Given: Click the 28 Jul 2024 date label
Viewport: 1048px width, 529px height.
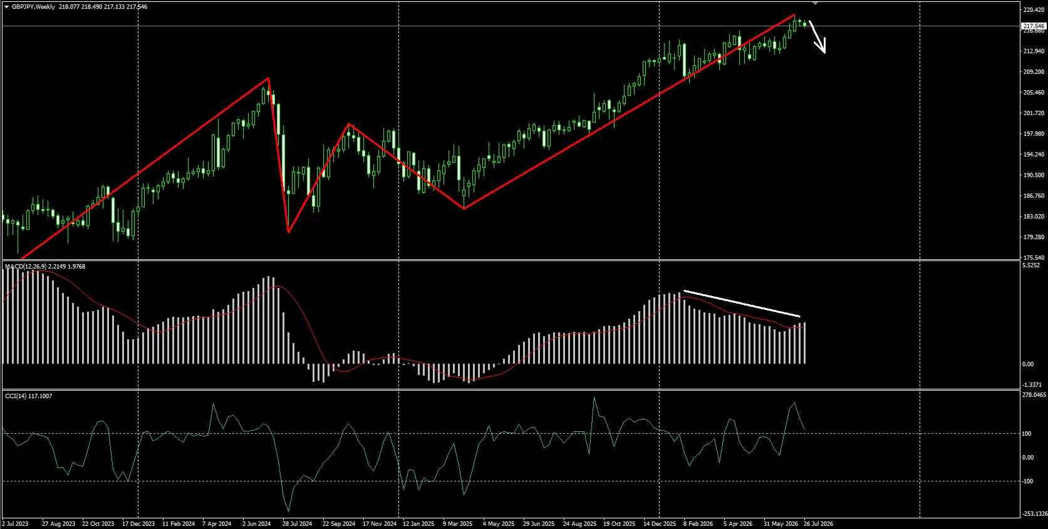Looking at the screenshot, I should (297, 523).
